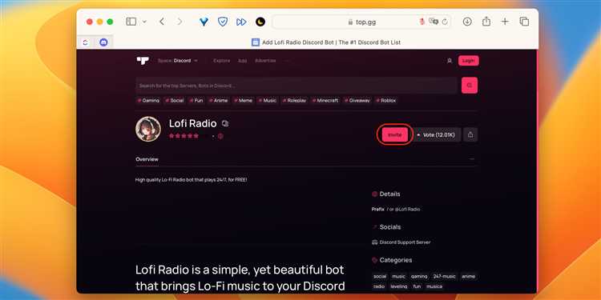Click the fast-forward extension icon

241,22
